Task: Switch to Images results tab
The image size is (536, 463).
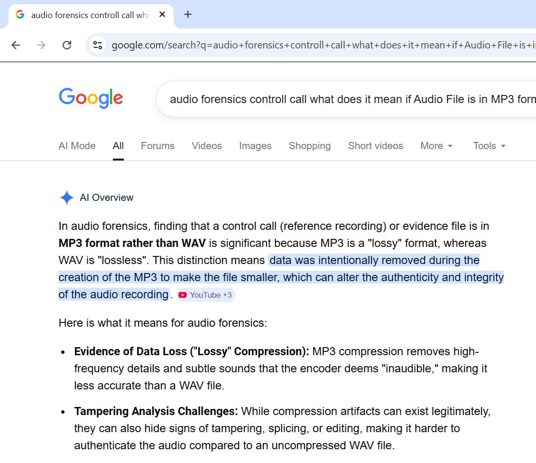Action: [x=255, y=146]
